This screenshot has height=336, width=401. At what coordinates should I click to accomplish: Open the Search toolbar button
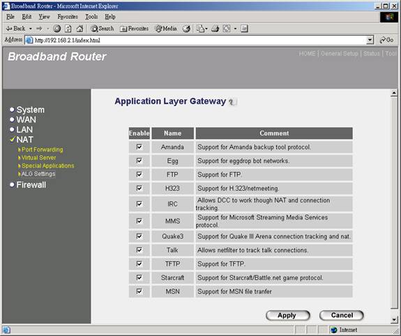pyautogui.click(x=103, y=29)
